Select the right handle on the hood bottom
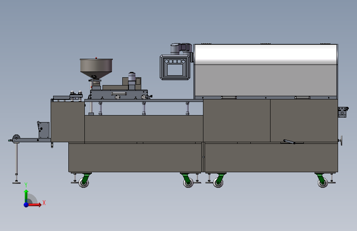Image resolution: width=357 pixels, height=231 pixels. (302, 97)
